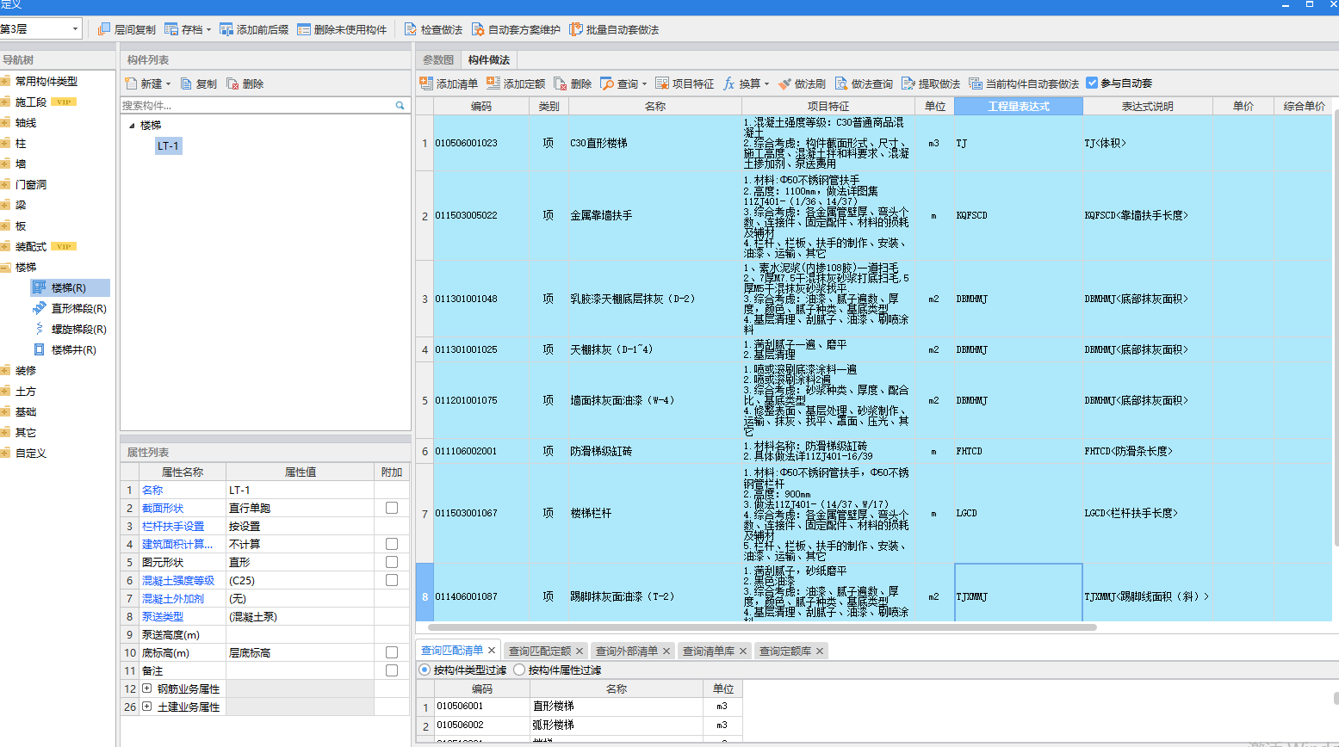
Task: Select 按构件类型过滤 radio button
Action: pyautogui.click(x=425, y=670)
